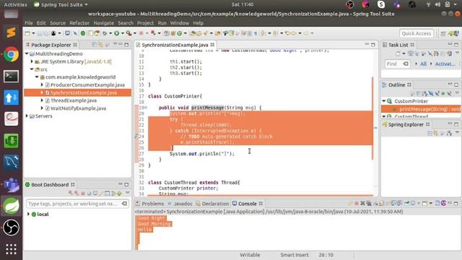The width and height of the screenshot is (462, 260).
Task: Click the Open Perspective icon
Action: tap(443, 33)
